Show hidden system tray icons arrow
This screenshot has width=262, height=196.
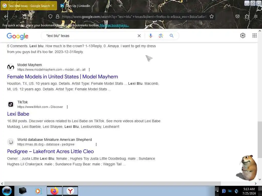click(x=217, y=191)
